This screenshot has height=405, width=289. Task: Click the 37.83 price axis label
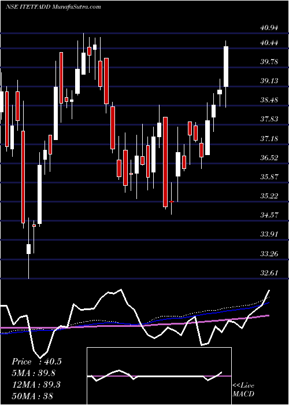[269, 119]
